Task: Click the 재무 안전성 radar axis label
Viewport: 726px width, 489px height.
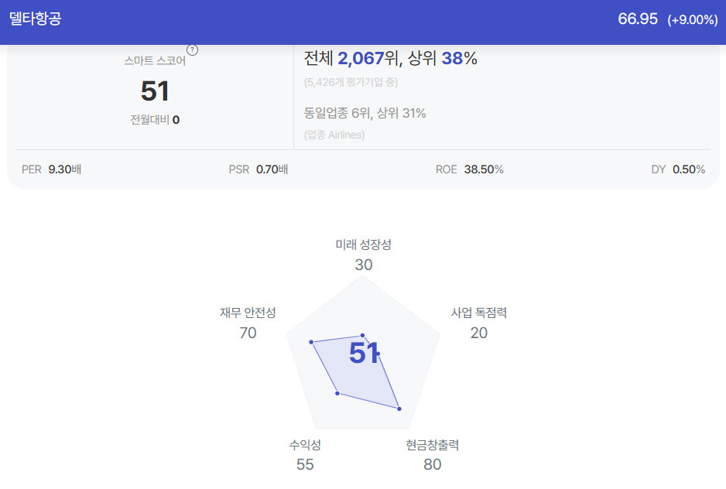Action: 248,313
